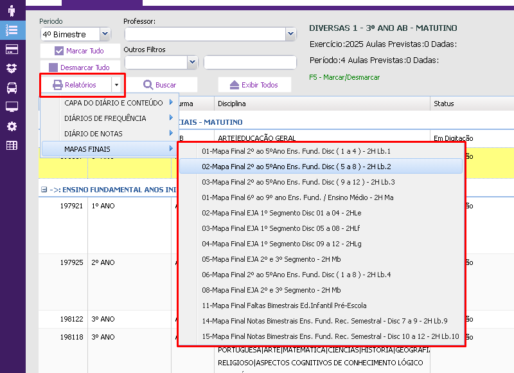Click the Outros Filtros text input field

(x=250, y=62)
